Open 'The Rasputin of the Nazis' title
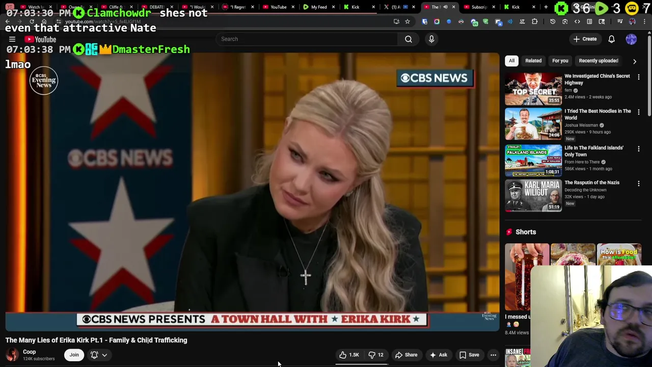 592,182
